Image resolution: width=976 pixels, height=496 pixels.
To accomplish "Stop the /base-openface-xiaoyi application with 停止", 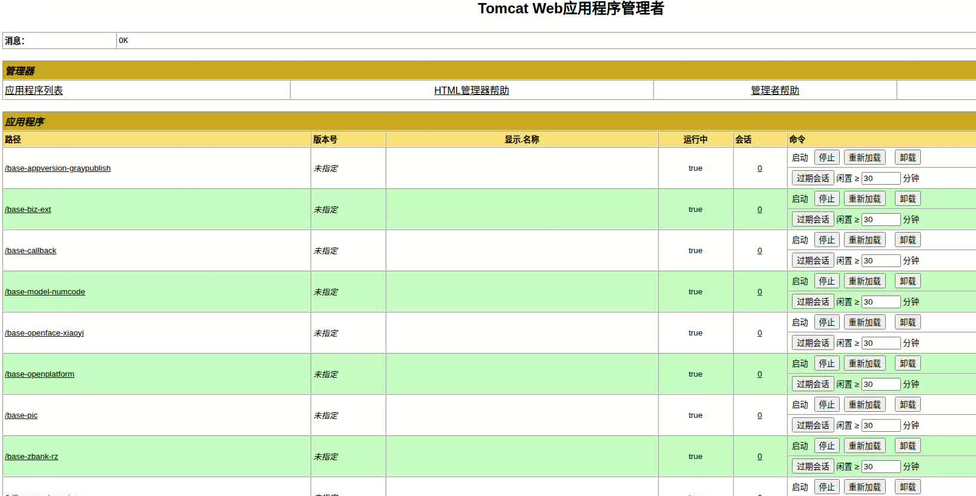I will pos(827,322).
